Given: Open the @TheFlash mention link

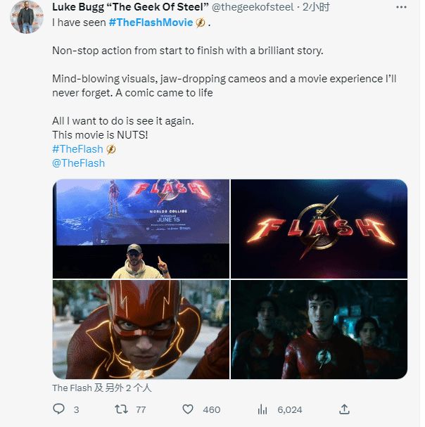Looking at the screenshot, I should point(78,162).
